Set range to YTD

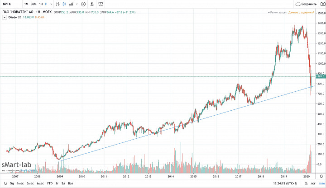(50, 183)
